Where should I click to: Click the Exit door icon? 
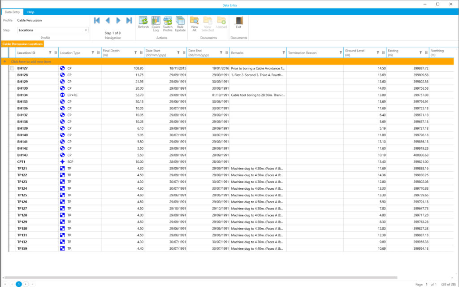point(238,21)
